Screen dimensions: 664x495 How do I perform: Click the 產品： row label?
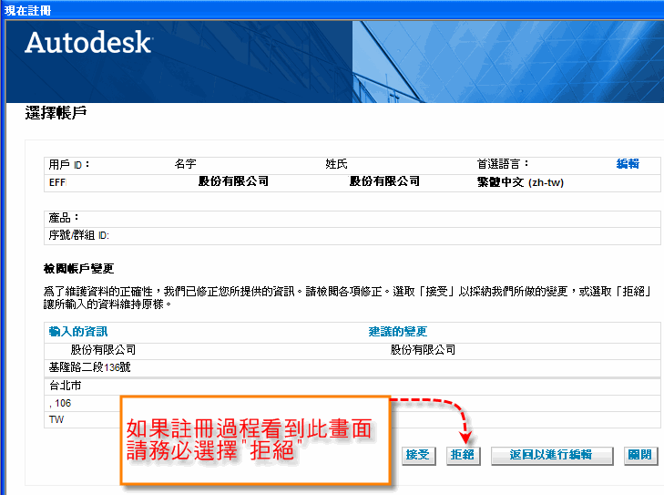[64, 218]
